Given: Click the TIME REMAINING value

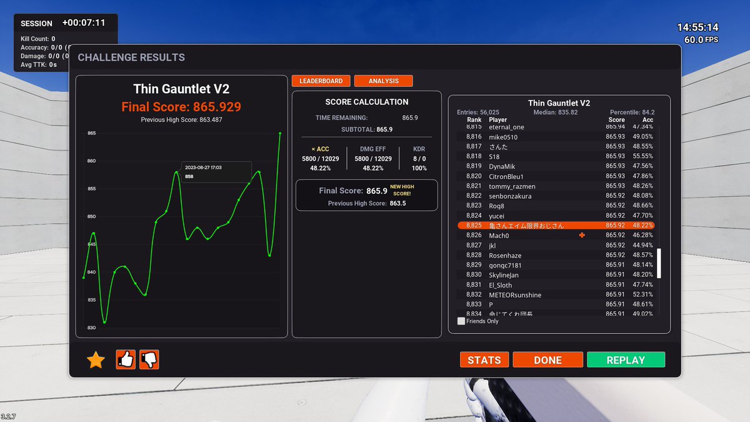Looking at the screenshot, I should [410, 118].
